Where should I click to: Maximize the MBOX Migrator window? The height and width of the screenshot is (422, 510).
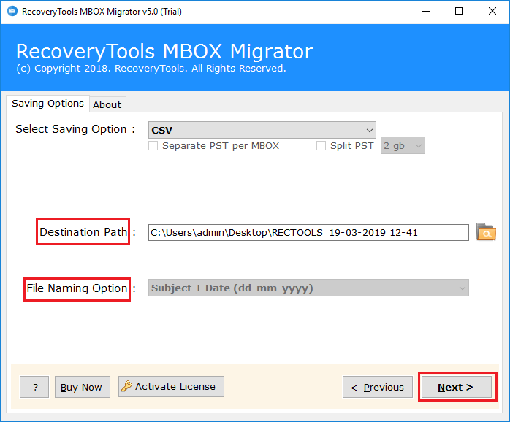[459, 12]
